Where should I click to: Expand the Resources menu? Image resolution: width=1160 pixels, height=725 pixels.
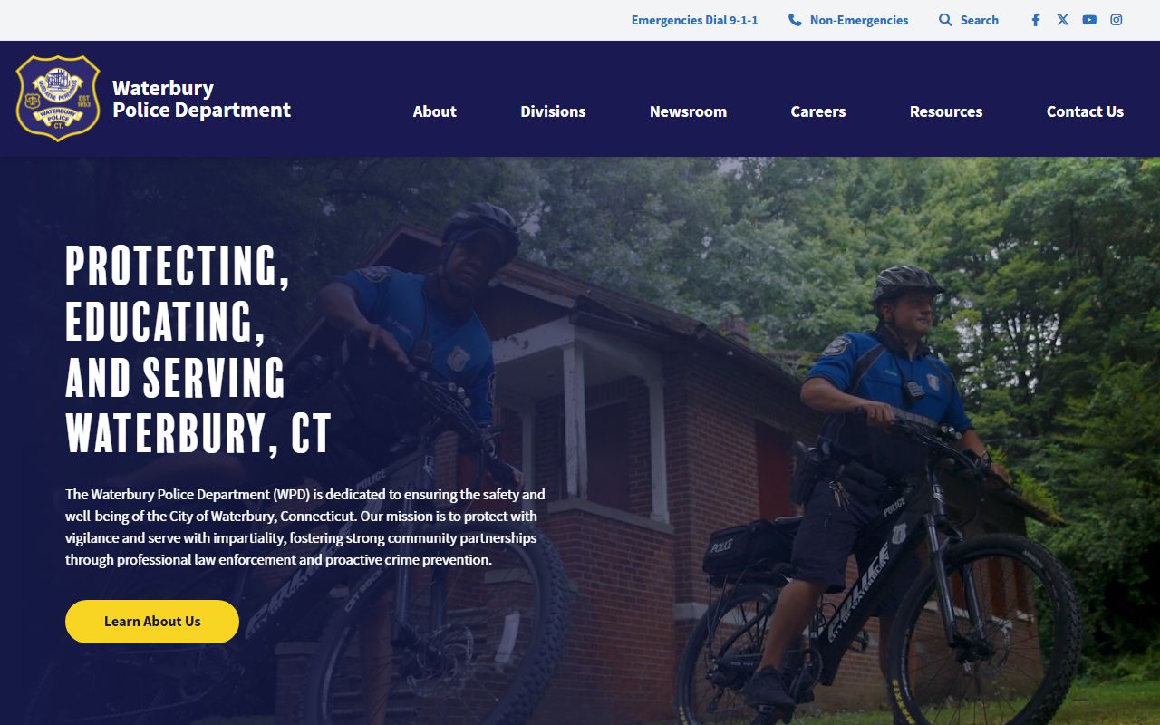click(946, 111)
